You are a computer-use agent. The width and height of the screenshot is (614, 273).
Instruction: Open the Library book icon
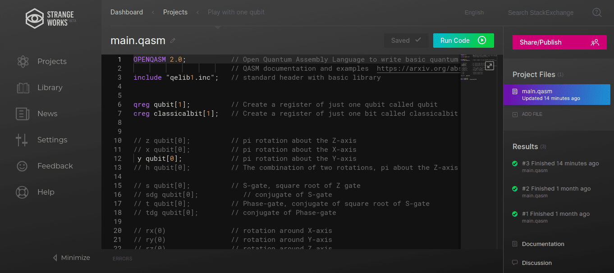pyautogui.click(x=23, y=87)
